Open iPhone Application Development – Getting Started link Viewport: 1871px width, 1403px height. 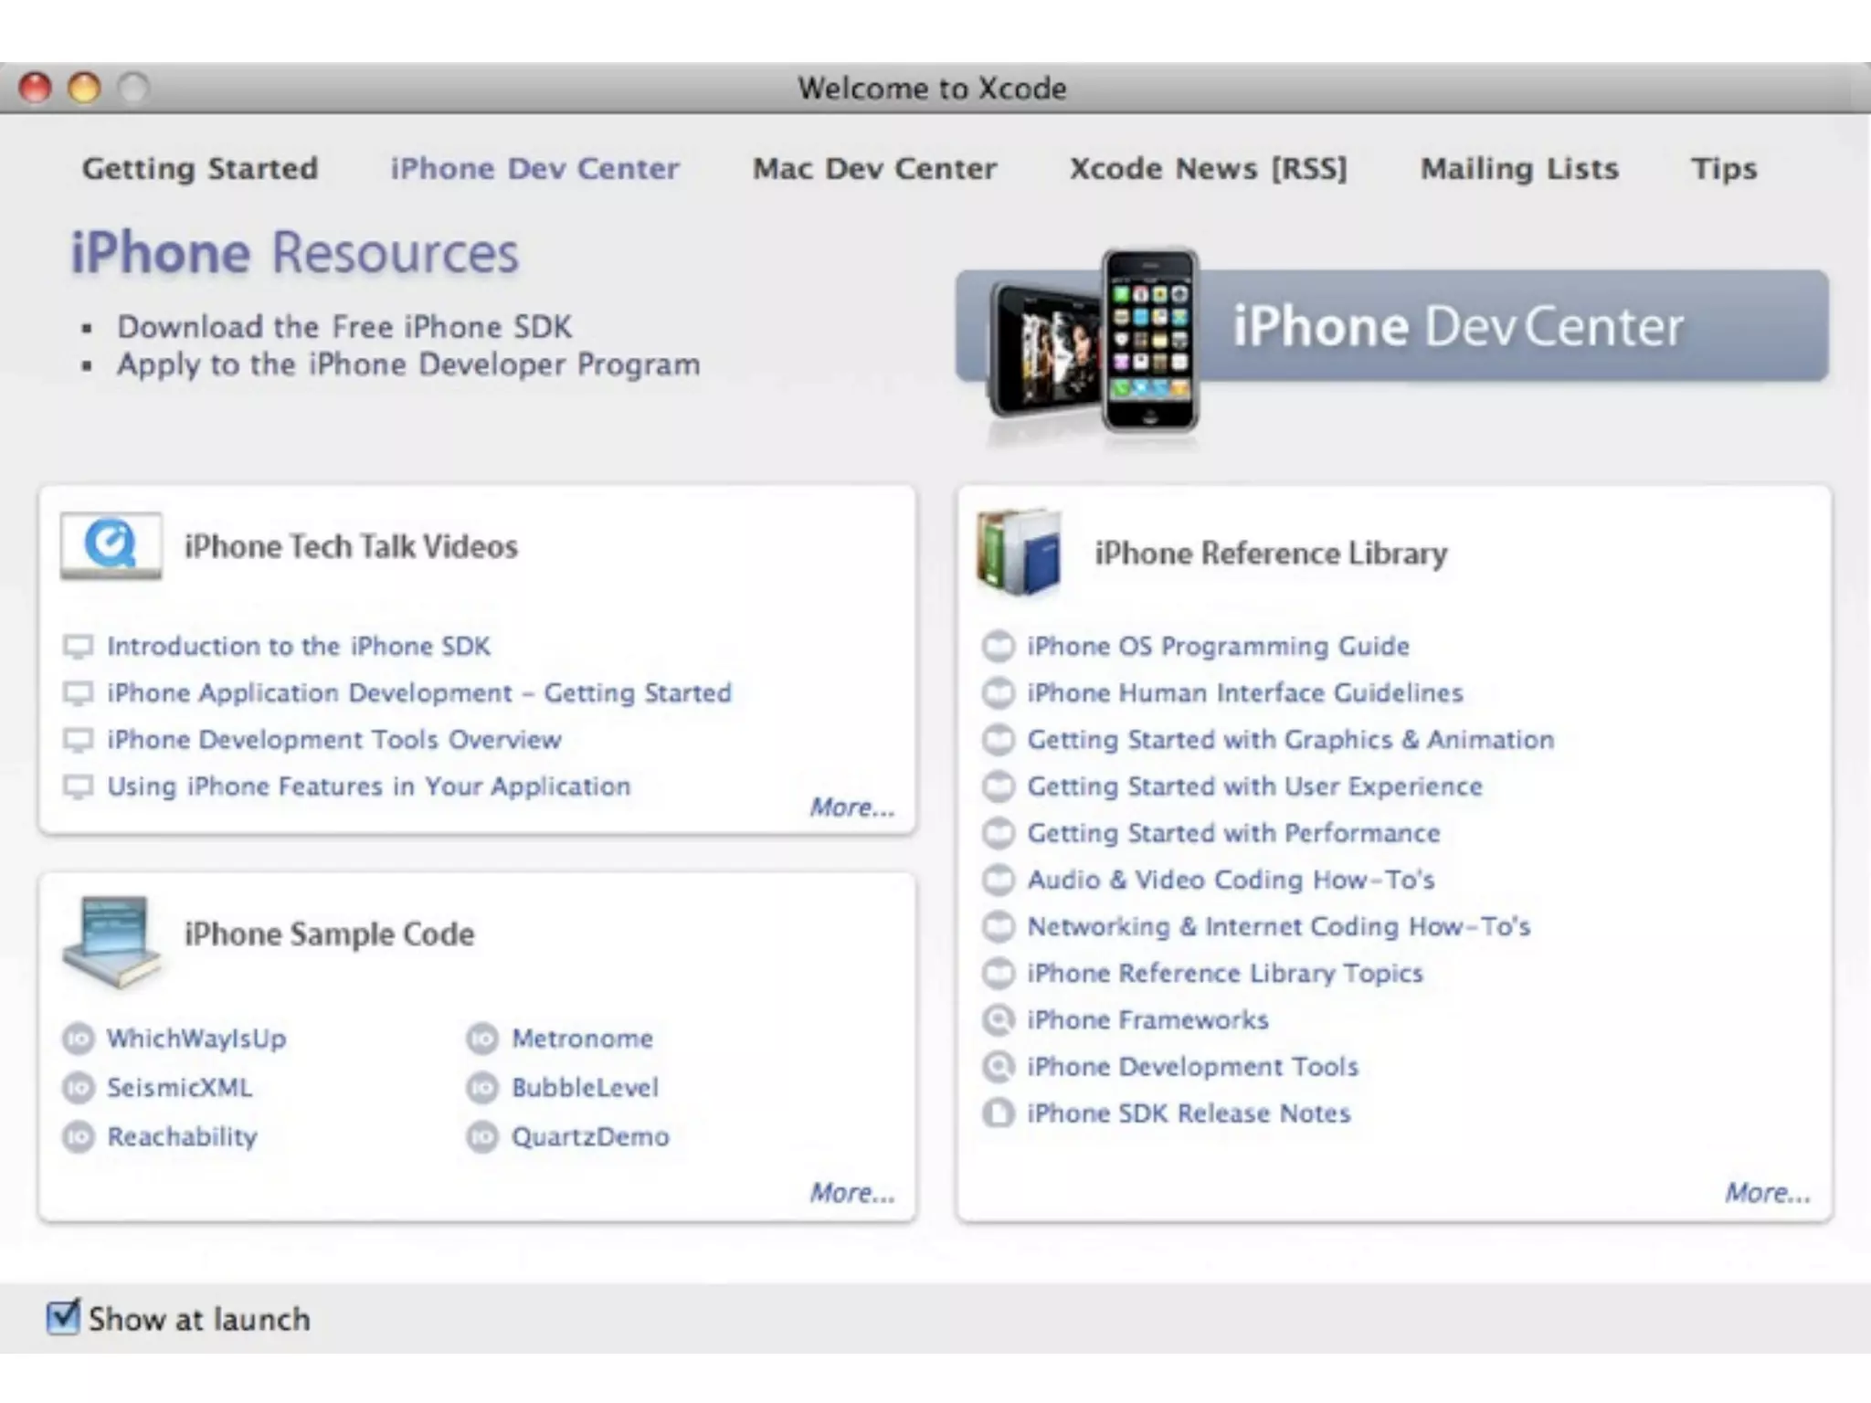pos(419,693)
